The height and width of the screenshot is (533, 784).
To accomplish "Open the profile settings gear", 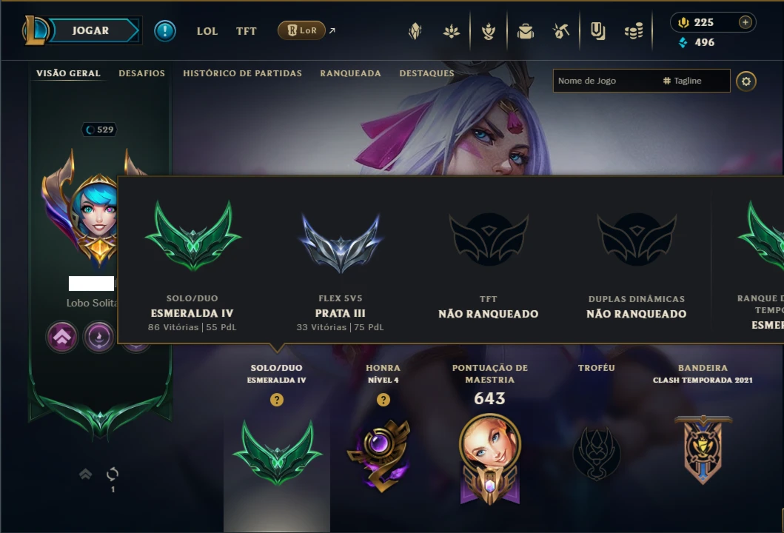I will 746,81.
